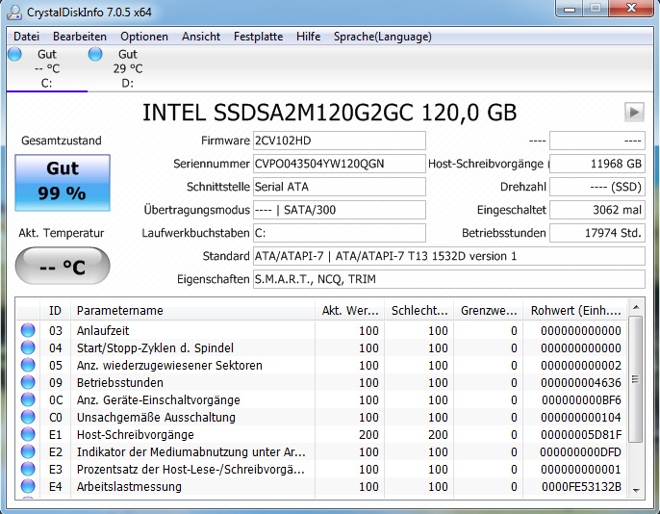Image resolution: width=660 pixels, height=514 pixels.
Task: Select the Anlaufzeit row name
Action: (x=103, y=330)
